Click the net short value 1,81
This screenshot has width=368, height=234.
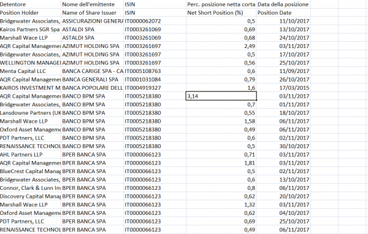point(221,163)
